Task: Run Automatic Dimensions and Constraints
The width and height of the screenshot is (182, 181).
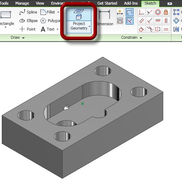Action: click(x=120, y=12)
